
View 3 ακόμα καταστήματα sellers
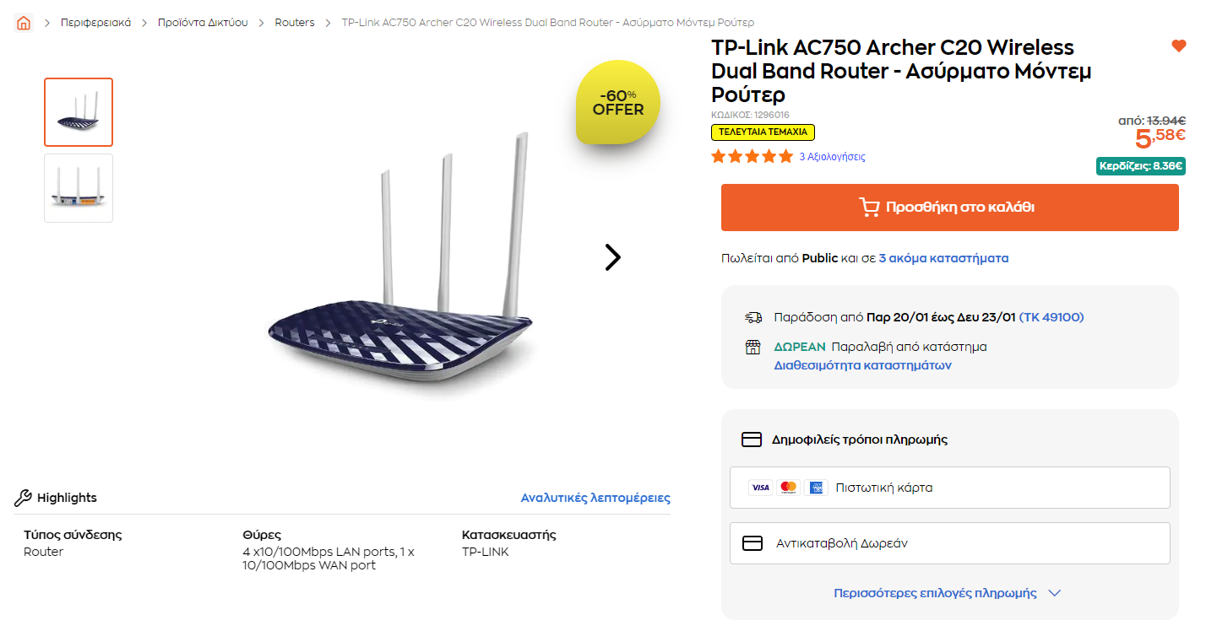point(943,258)
